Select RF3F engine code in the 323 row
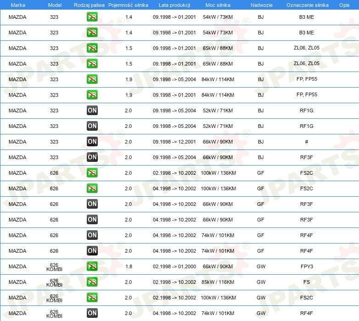Screen dimensions: 359x321 [307, 157]
